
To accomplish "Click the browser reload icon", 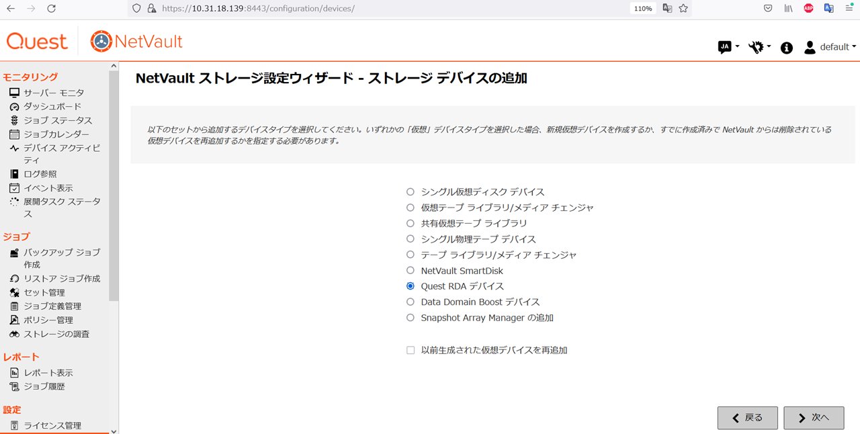I will tap(51, 9).
